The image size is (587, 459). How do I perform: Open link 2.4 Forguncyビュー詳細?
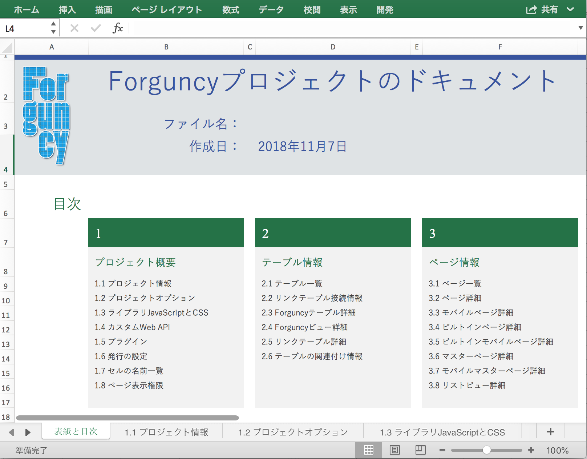[305, 327]
